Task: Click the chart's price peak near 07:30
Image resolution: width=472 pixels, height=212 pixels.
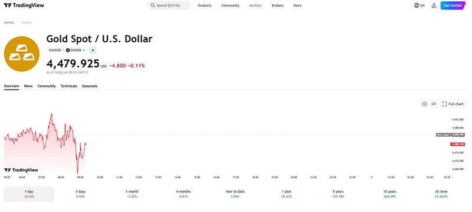Action: click(52, 114)
